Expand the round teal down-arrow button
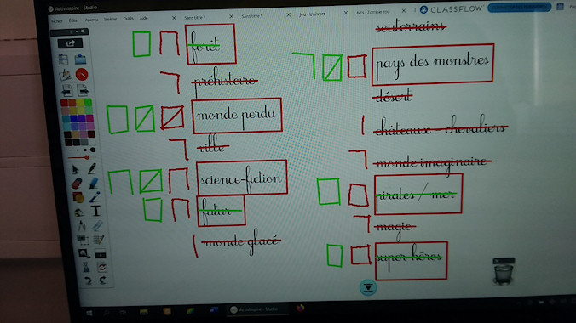The width and height of the screenshot is (576, 323). point(368,288)
